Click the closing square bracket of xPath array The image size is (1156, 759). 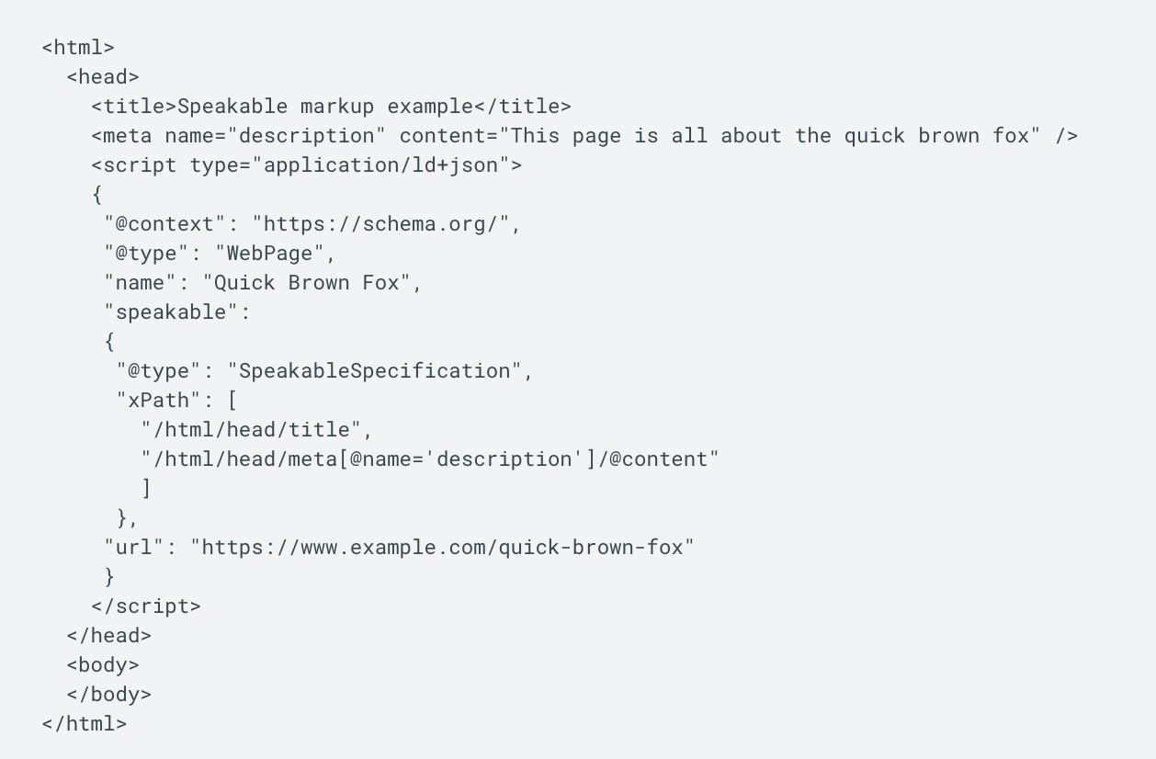point(146,489)
